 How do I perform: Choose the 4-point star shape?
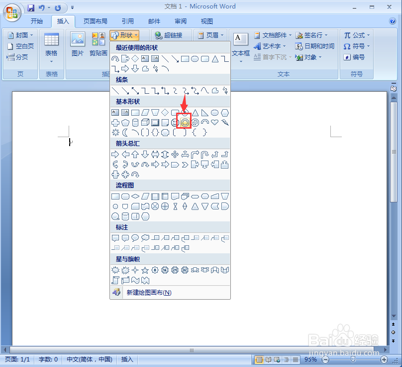click(135, 270)
